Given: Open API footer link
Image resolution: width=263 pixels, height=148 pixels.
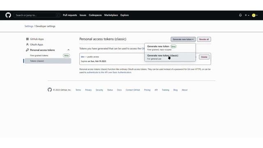Looking at the screenshot, I should pyautogui.click(x=156, y=90).
